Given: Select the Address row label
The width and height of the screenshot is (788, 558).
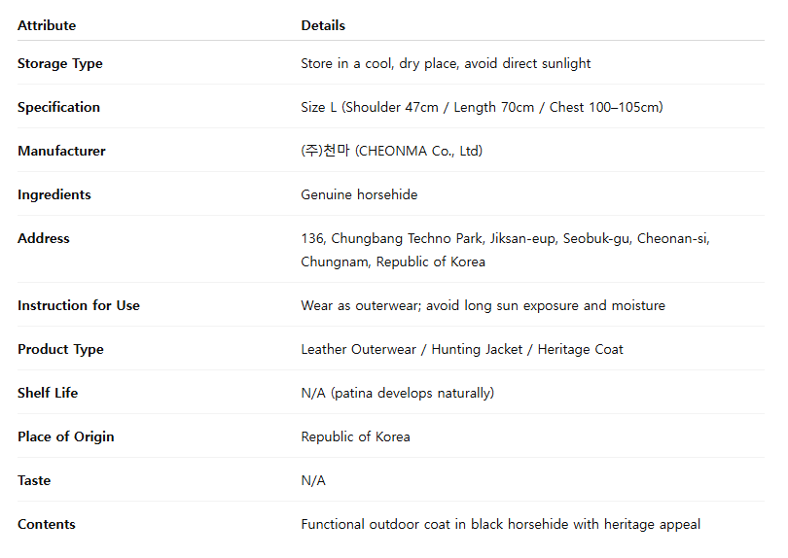Looking at the screenshot, I should tap(44, 238).
